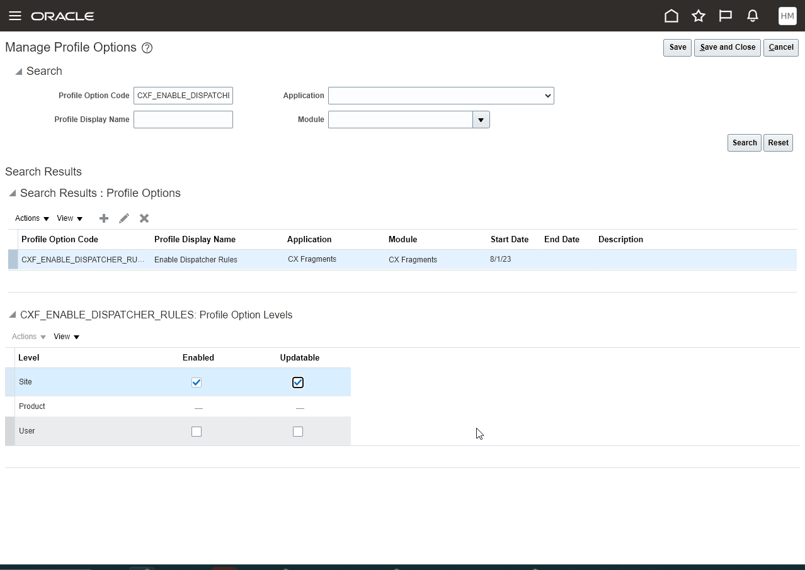This screenshot has width=805, height=570.
Task: Click the CX Fragments Application cell
Action: pos(312,259)
